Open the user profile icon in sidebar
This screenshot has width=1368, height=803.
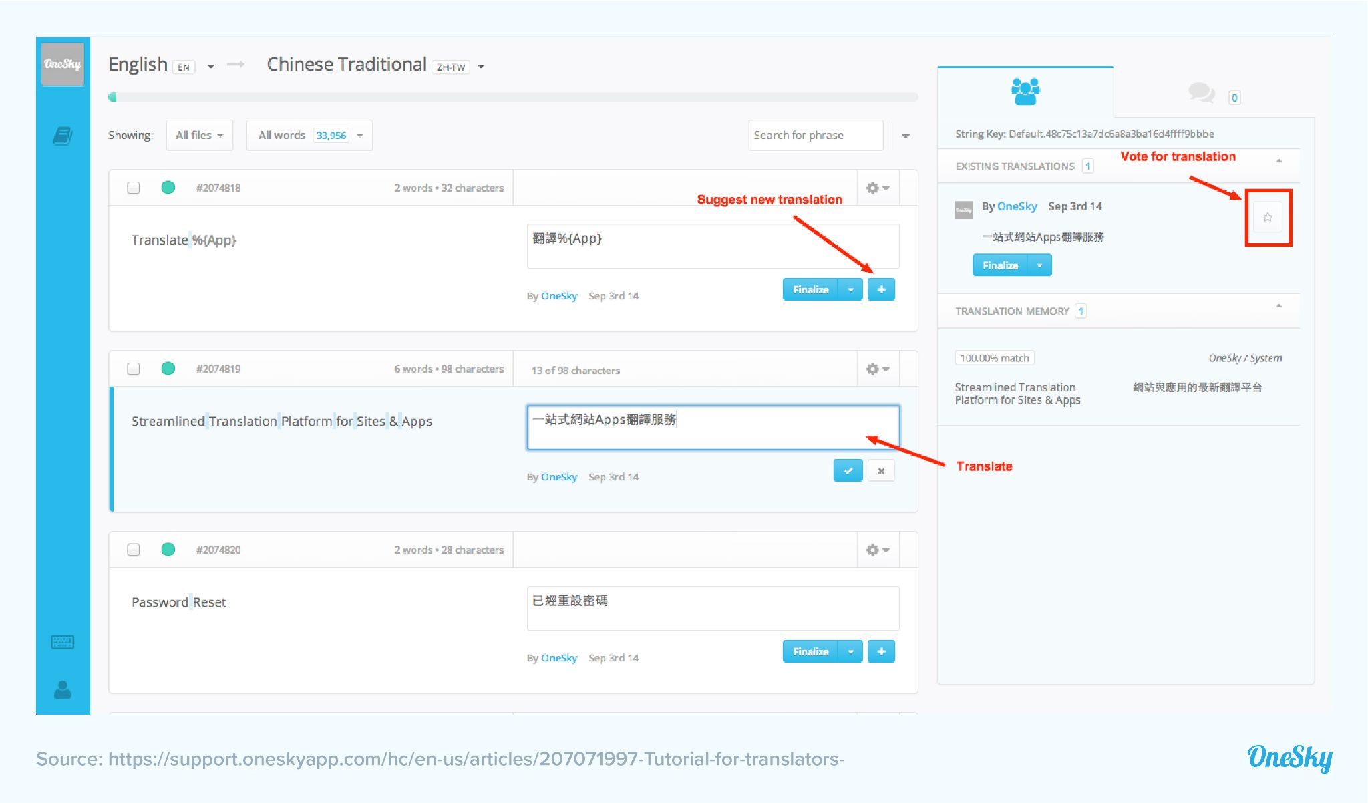63,689
